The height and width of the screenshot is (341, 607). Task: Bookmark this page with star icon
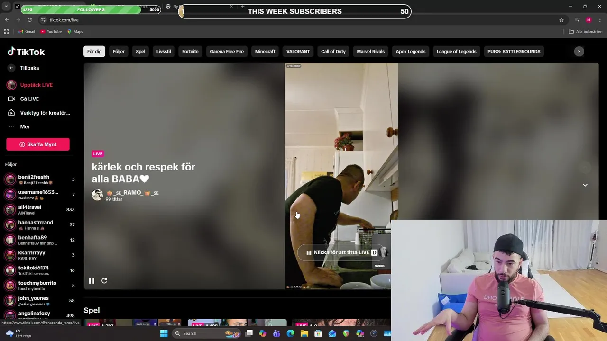click(x=561, y=20)
